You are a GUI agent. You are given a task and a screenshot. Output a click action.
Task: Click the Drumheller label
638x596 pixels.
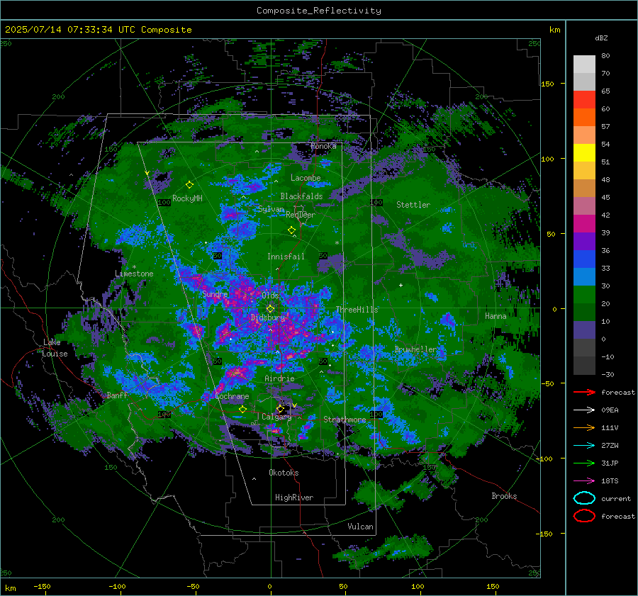pyautogui.click(x=415, y=349)
